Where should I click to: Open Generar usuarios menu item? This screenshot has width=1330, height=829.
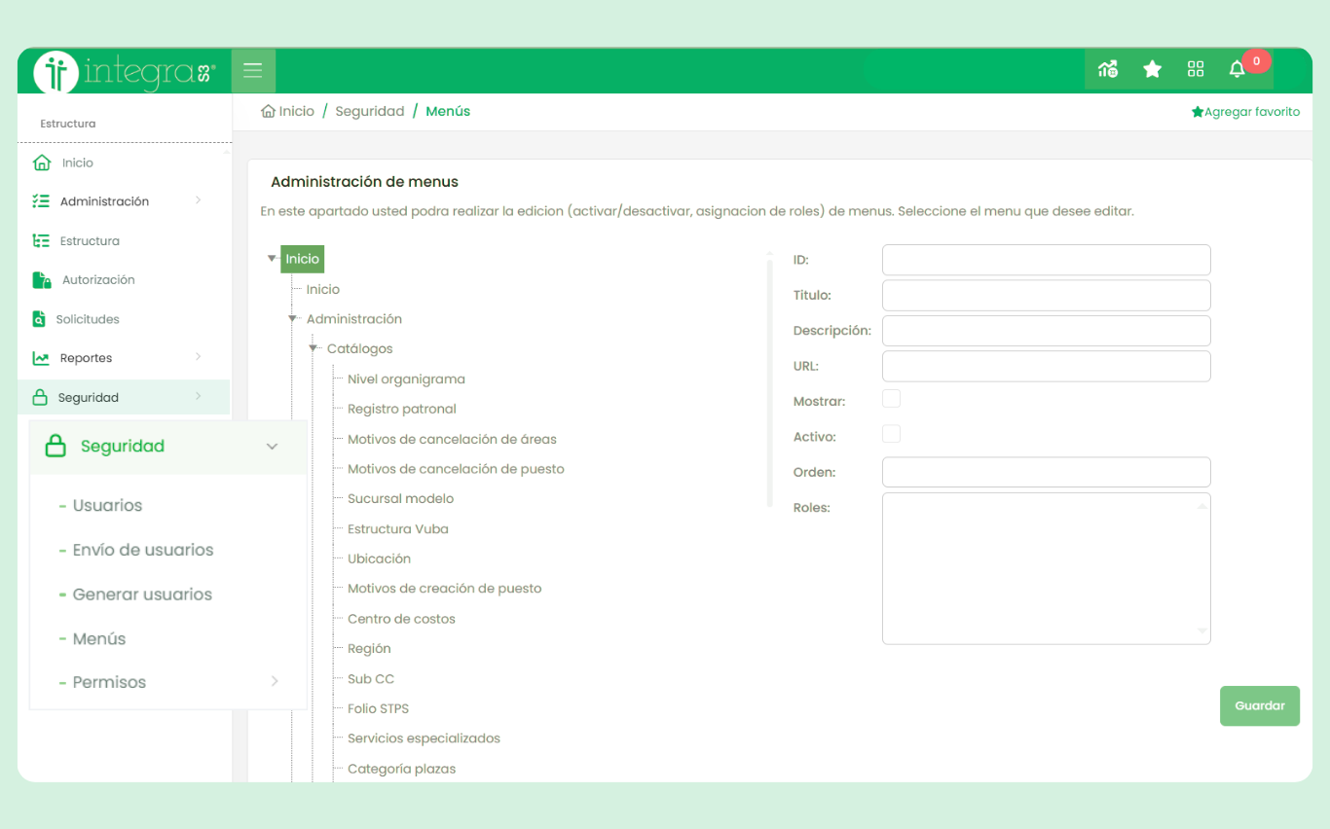pos(142,595)
